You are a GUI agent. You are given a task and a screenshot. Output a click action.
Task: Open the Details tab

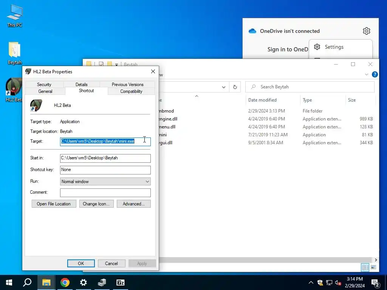click(x=82, y=84)
